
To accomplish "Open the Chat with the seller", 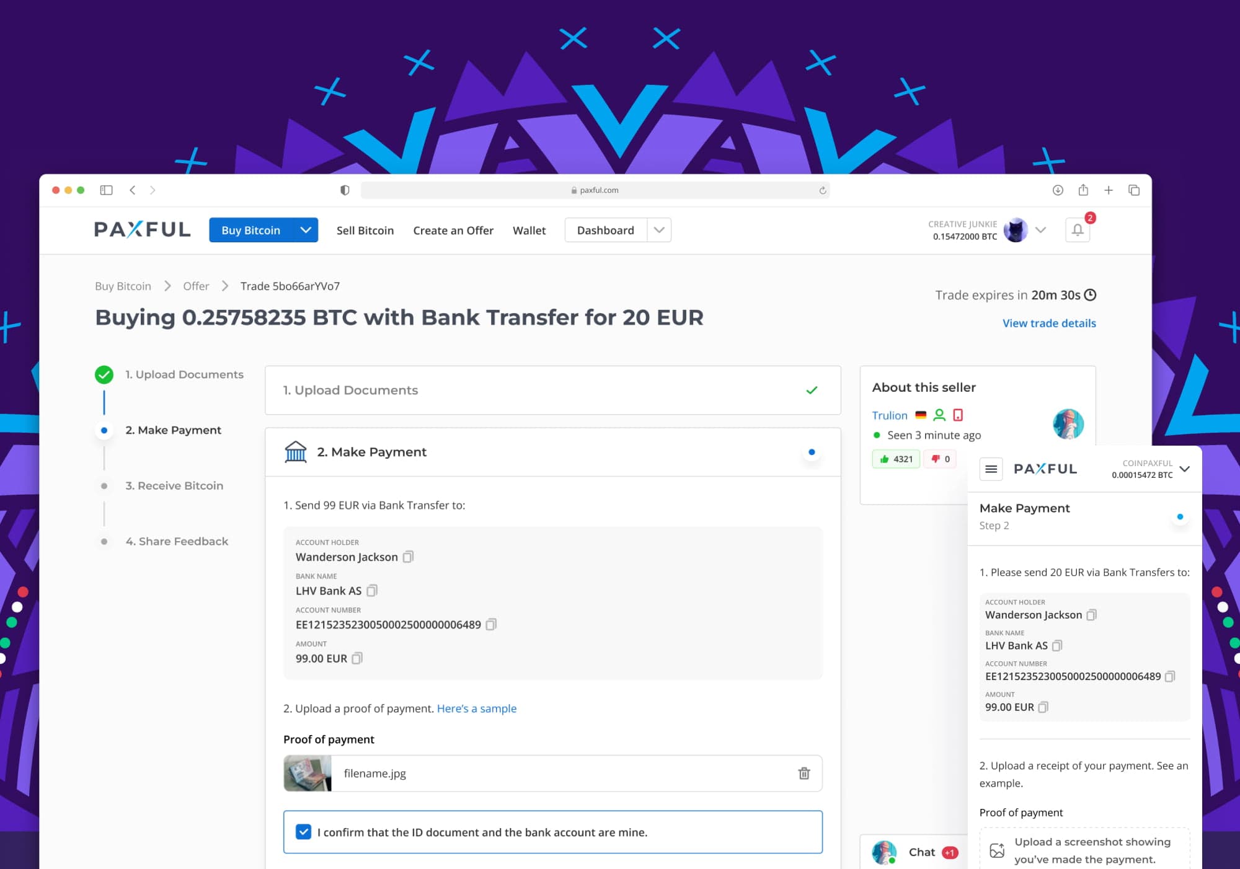I will pyautogui.click(x=922, y=852).
